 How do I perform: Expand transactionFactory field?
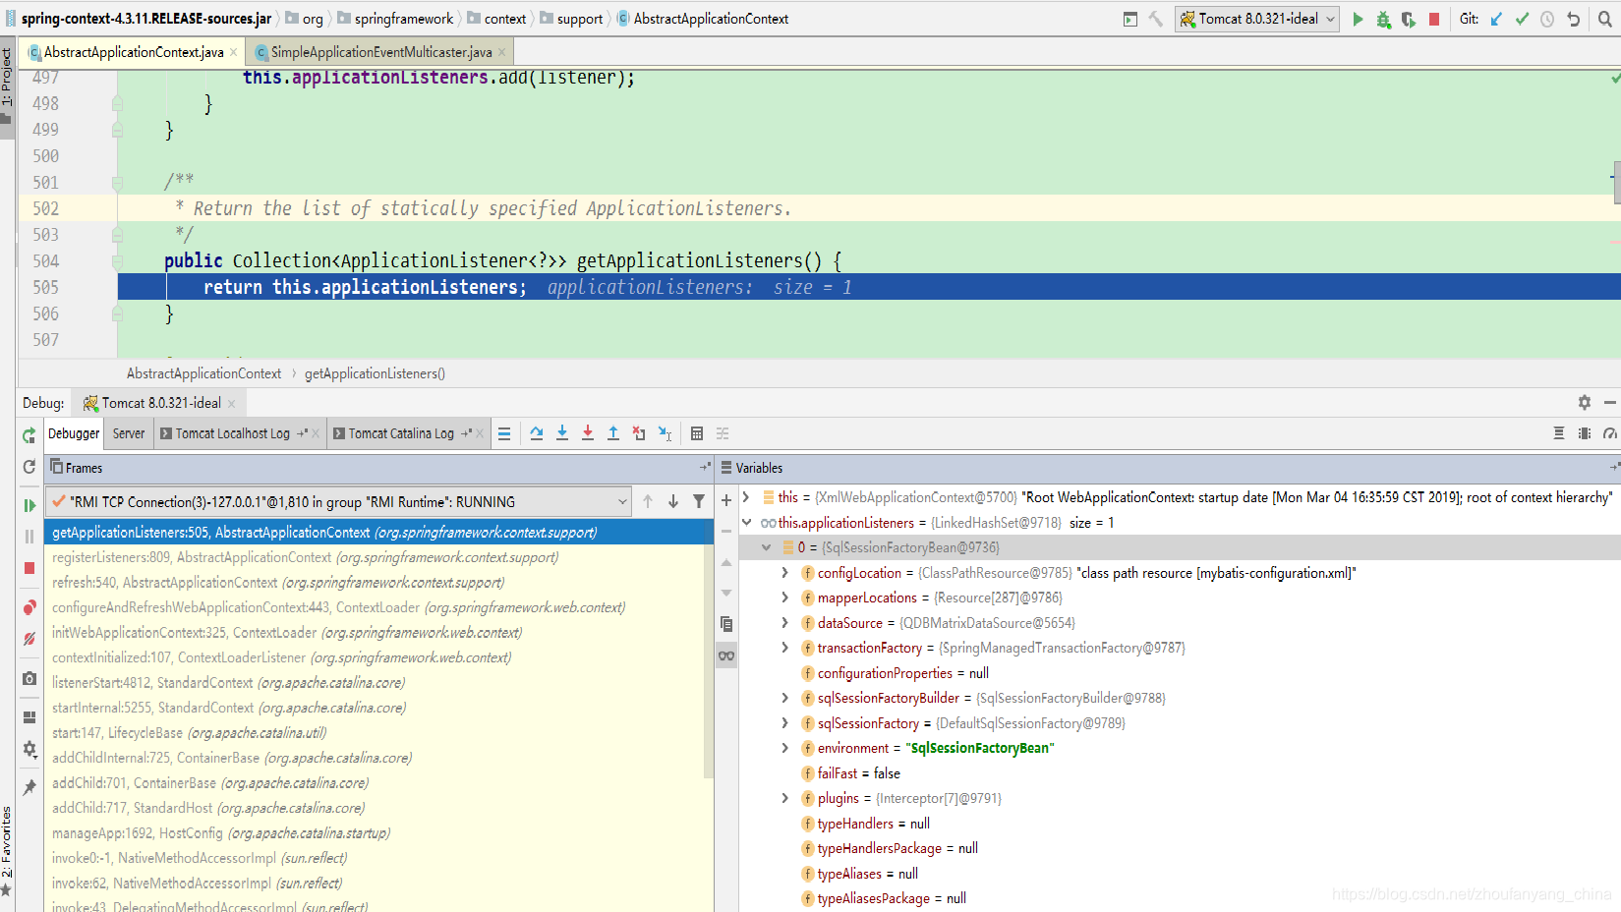(784, 648)
